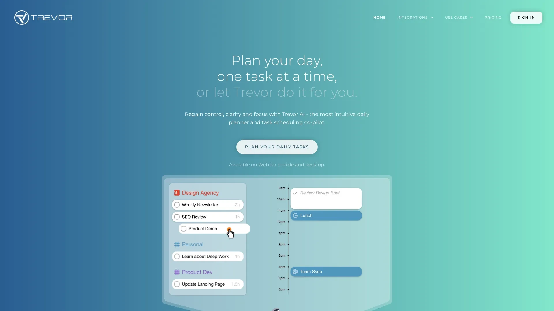Toggle the Weekly Newsletter task checkbox
554x311 pixels.
(177, 205)
